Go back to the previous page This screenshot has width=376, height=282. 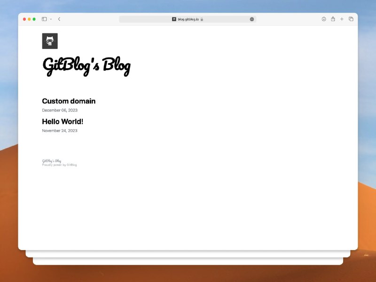point(59,19)
